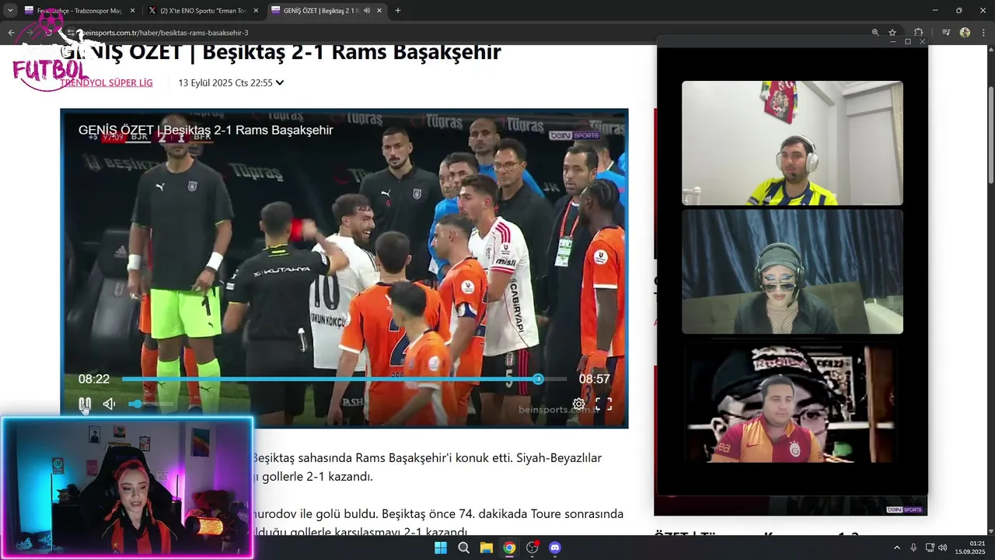Click the TRENDYOL SÜPER LİG category link

click(106, 82)
